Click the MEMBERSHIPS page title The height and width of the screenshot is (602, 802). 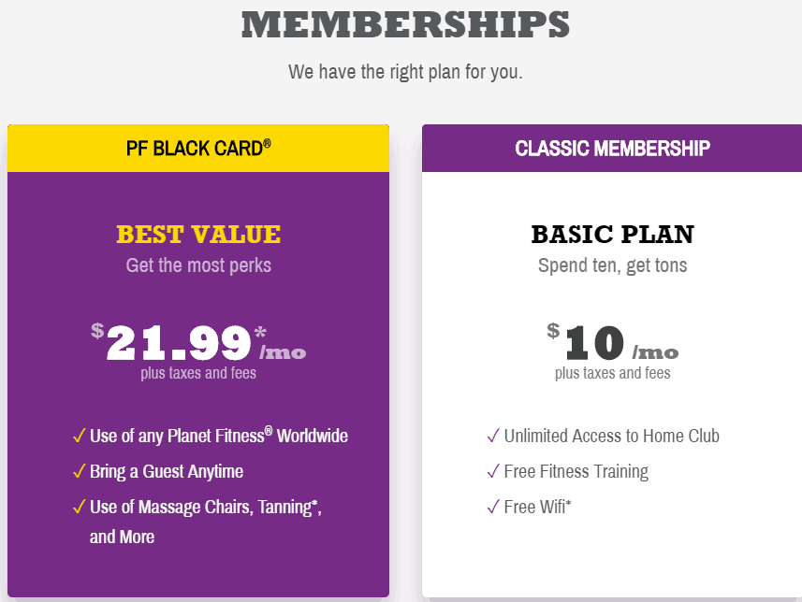405,24
